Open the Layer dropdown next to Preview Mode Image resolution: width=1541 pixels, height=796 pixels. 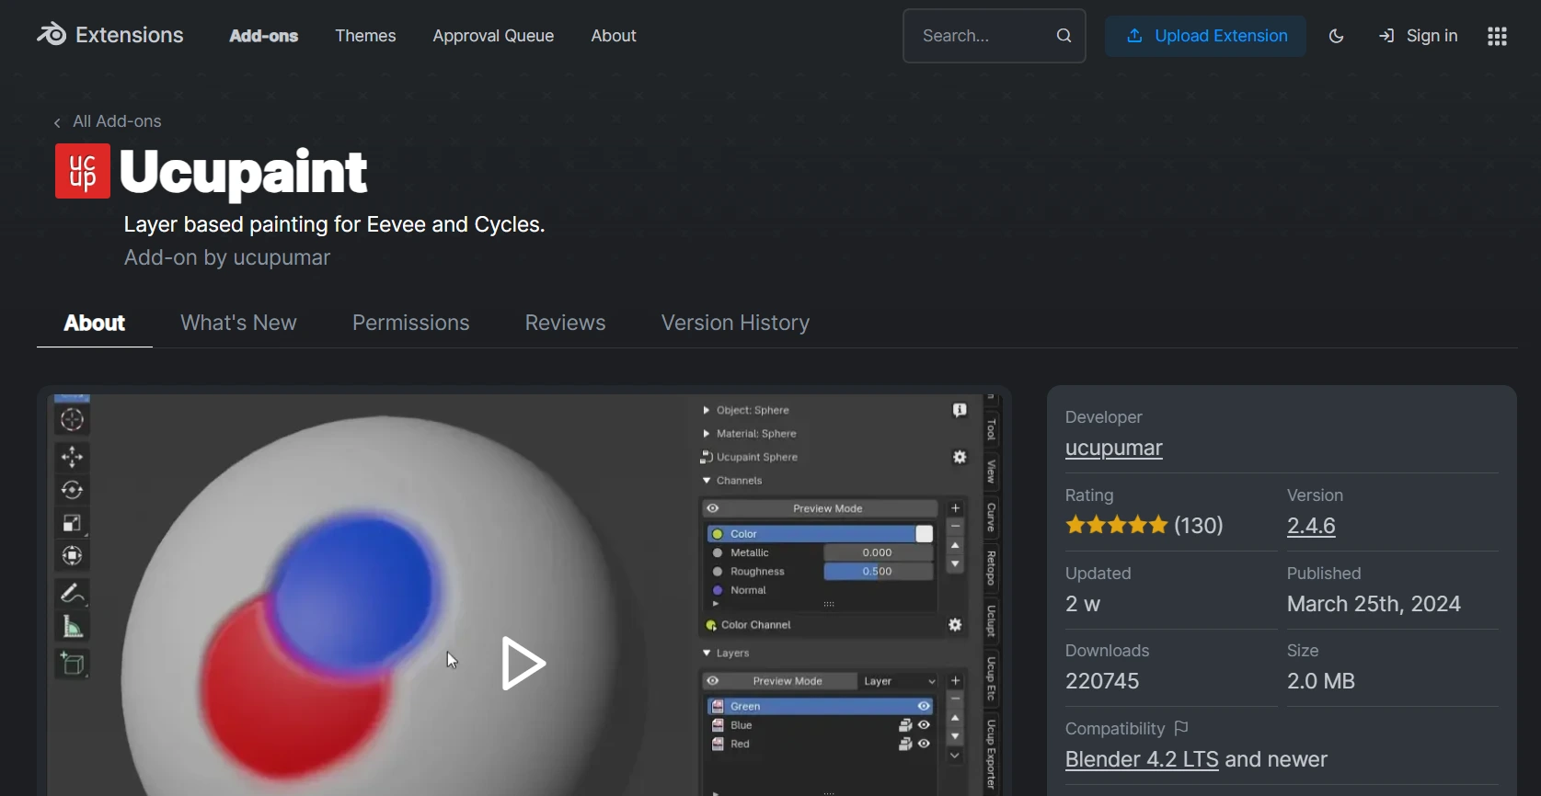click(898, 681)
